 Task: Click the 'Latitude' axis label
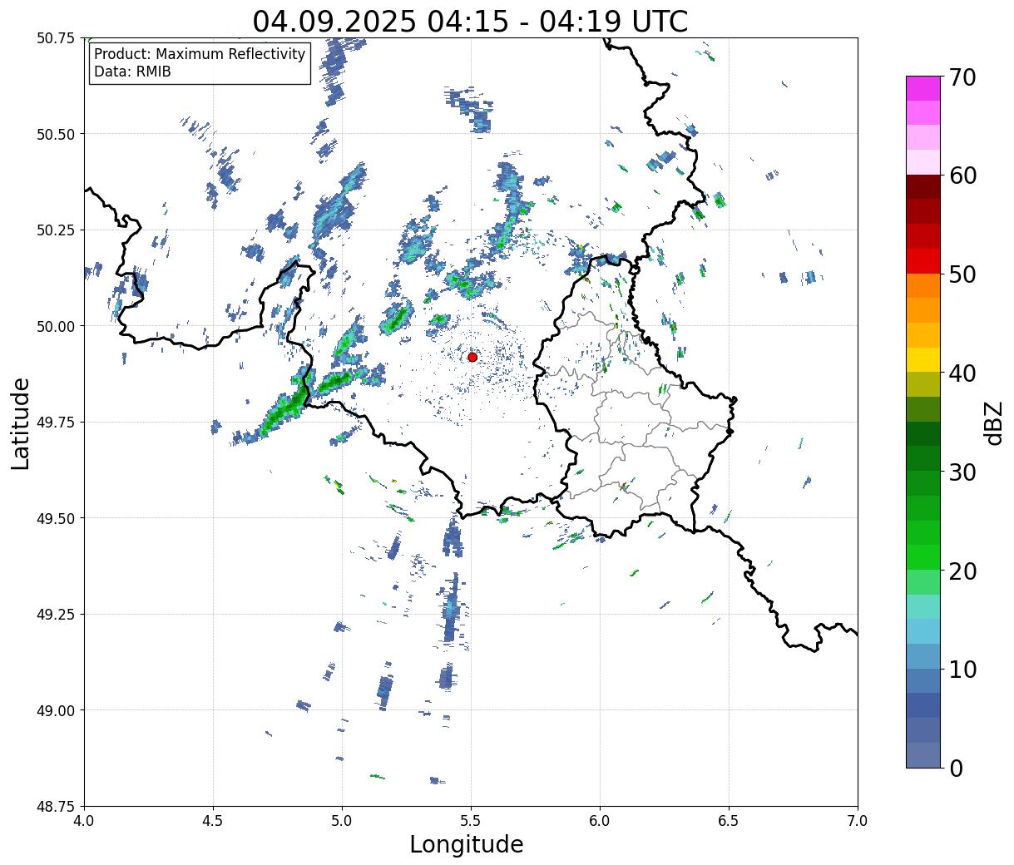tap(21, 423)
